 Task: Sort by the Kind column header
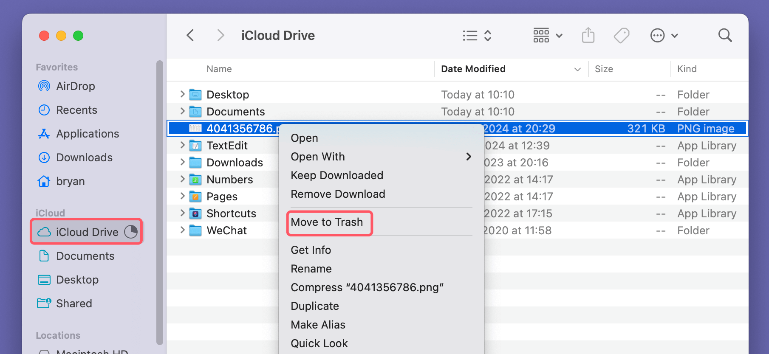(x=687, y=69)
